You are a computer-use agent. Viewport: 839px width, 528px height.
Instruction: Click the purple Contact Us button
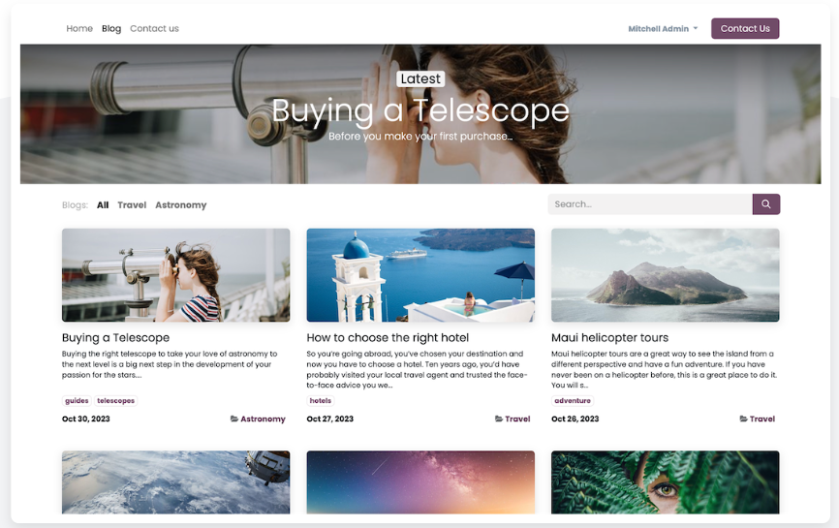(745, 28)
